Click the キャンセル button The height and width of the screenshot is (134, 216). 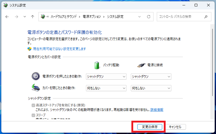pyautogui.click(x=175, y=127)
